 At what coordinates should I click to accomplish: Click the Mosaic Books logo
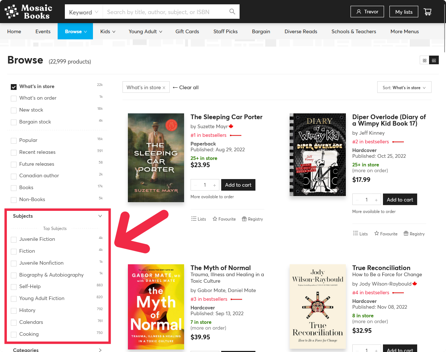click(x=28, y=12)
